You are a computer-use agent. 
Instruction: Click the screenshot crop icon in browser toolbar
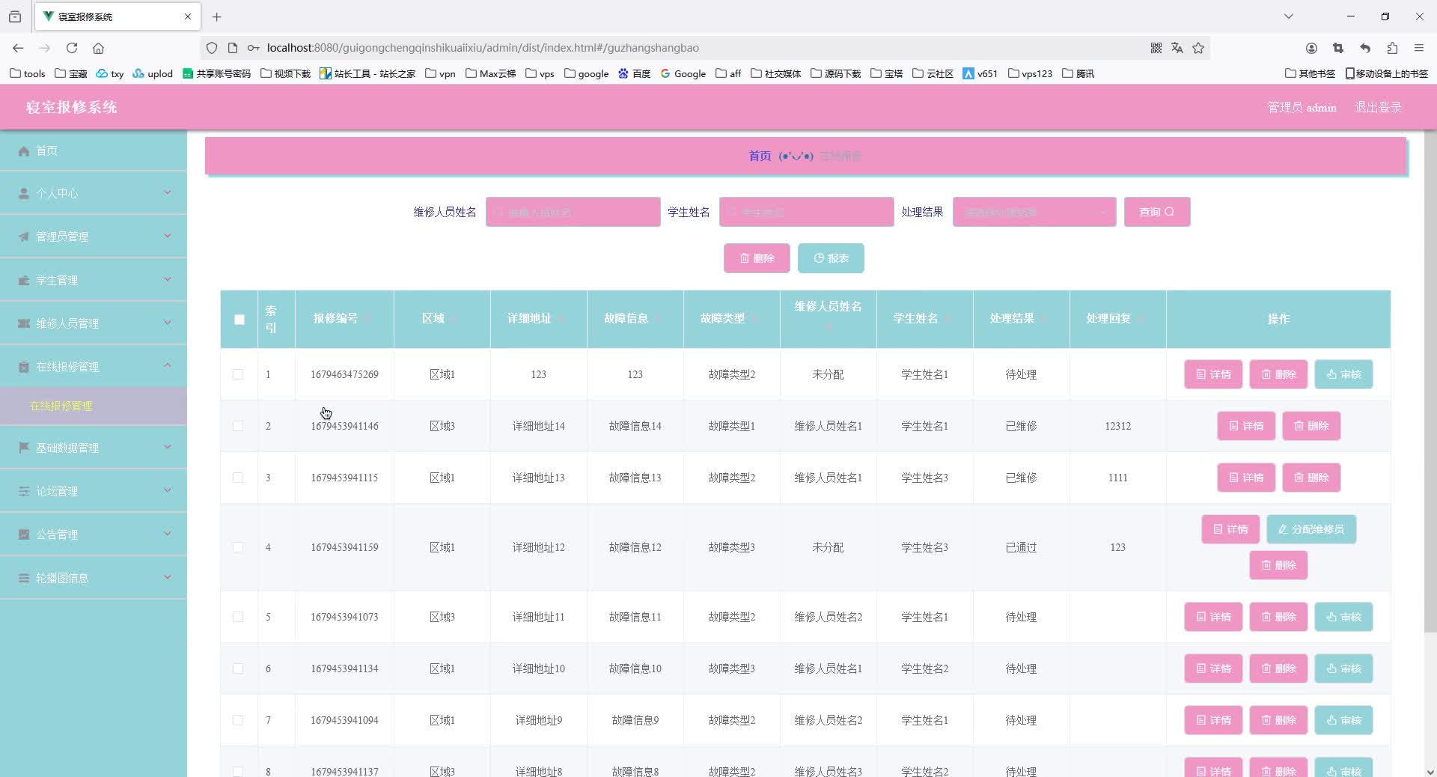(1338, 48)
